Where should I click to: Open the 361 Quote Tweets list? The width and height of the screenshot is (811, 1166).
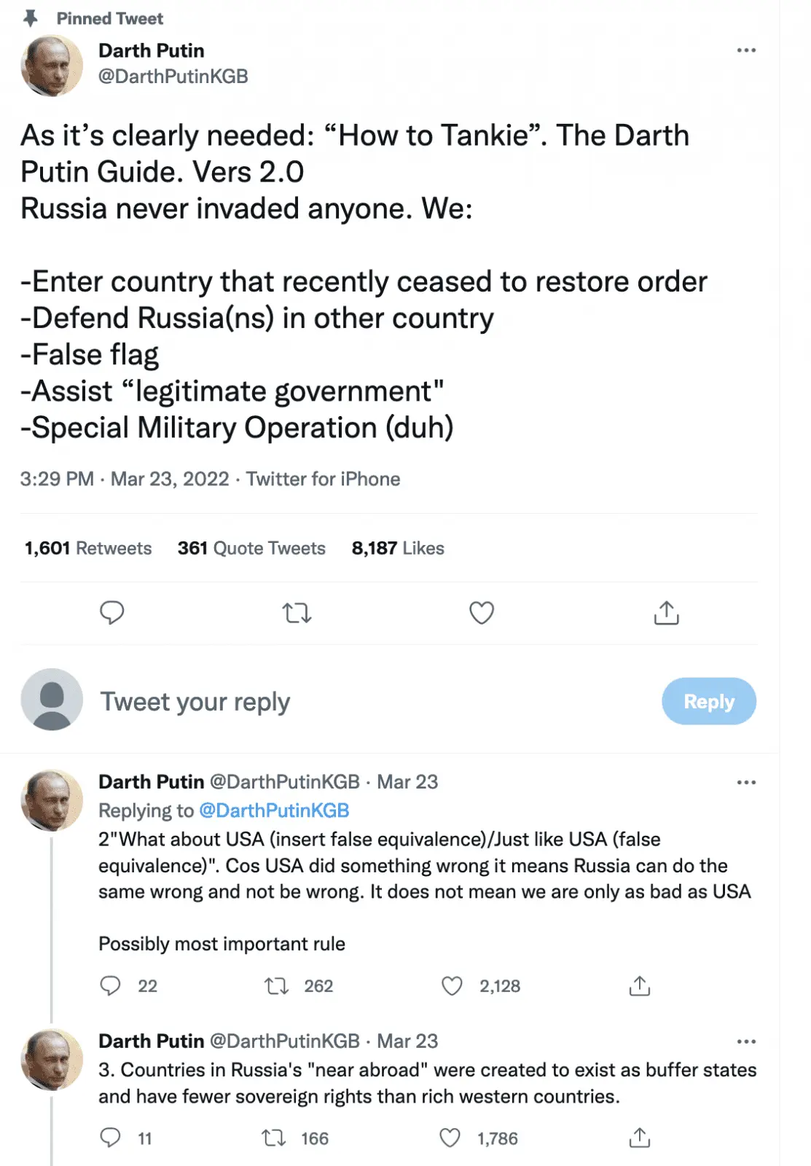point(251,548)
